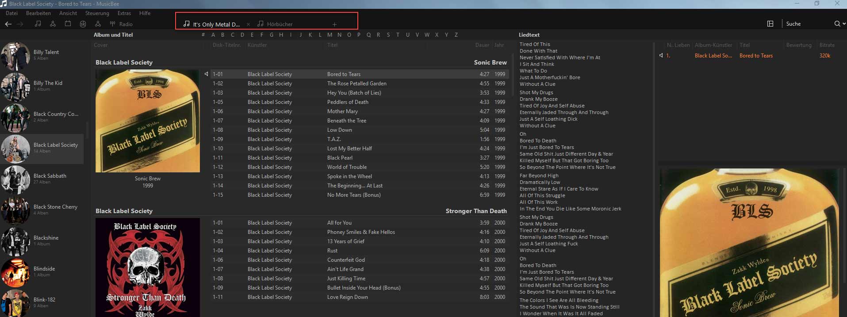This screenshot has width=847, height=317.
Task: Open the Ansicht menu
Action: [x=68, y=13]
